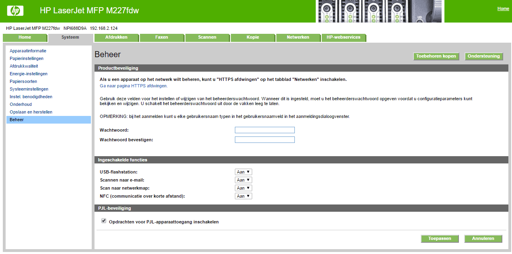Focus the Wachtwoord bevestigen input field

[x=265, y=140]
